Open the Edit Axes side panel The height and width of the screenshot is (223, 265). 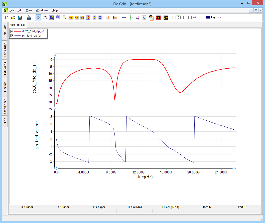tap(5, 68)
